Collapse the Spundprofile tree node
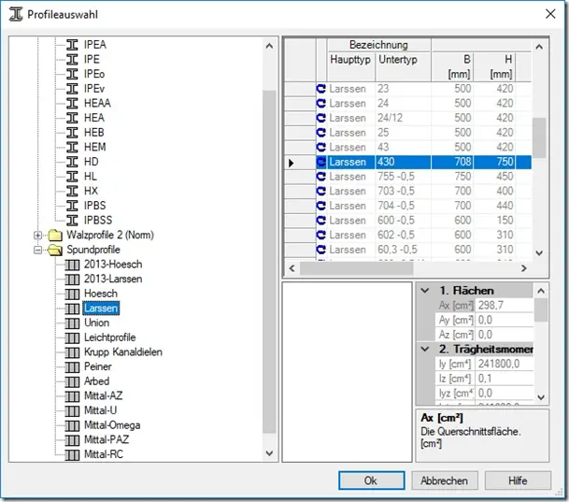569x502 pixels. [37, 250]
